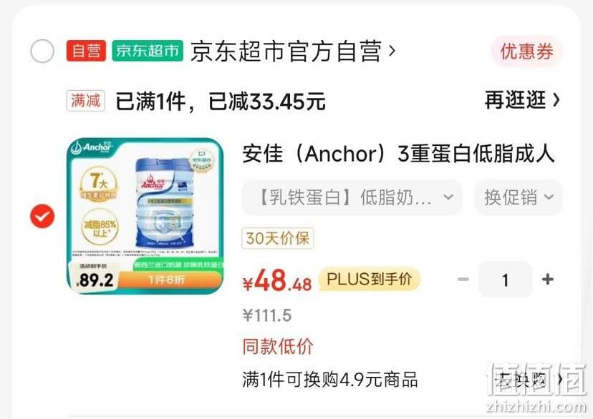
Task: Uncheck the red Anchor product checkbox
Action: tap(42, 216)
